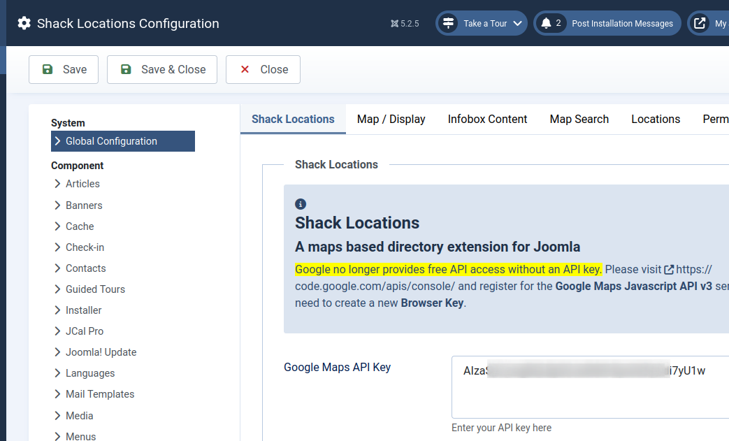Viewport: 729px width, 441px height.
Task: Switch to the Infobox Content tab
Action: (487, 120)
